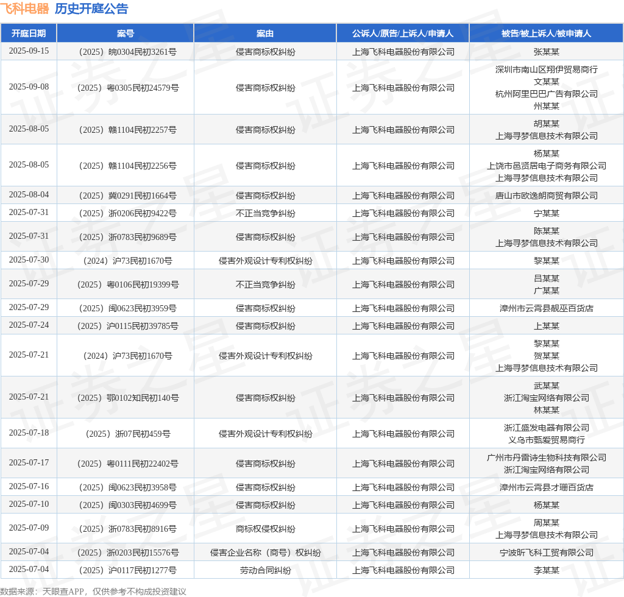Select date cell 2025-09-08
This screenshot has width=624, height=597.
click(x=29, y=87)
